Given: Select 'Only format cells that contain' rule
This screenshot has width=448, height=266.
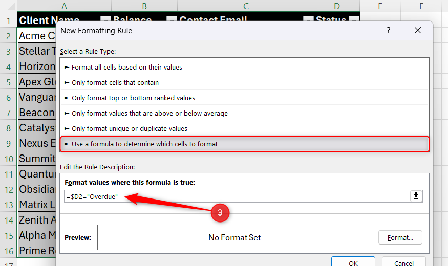Looking at the screenshot, I should (245, 82).
